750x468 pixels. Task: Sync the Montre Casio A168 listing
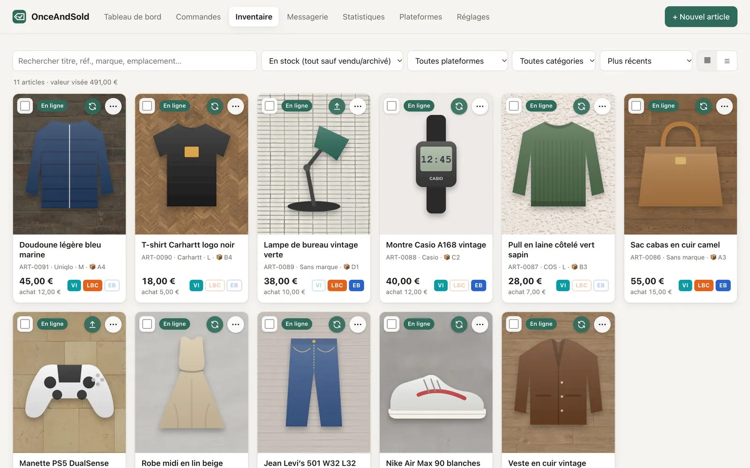459,106
